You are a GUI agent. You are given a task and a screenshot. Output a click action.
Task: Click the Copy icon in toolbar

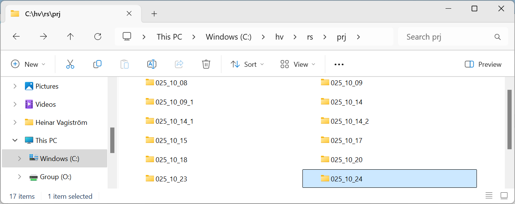coord(97,64)
